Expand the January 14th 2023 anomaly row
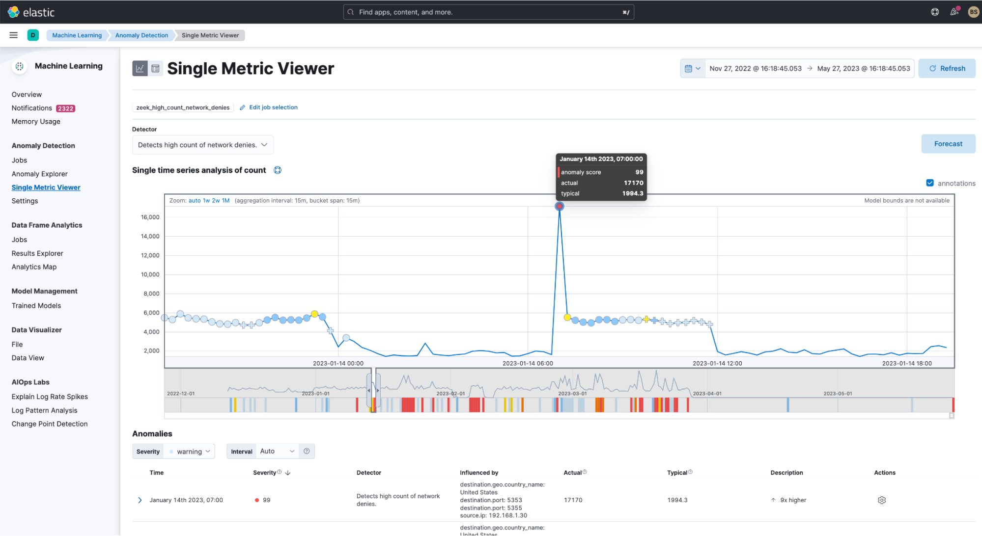 click(x=140, y=500)
